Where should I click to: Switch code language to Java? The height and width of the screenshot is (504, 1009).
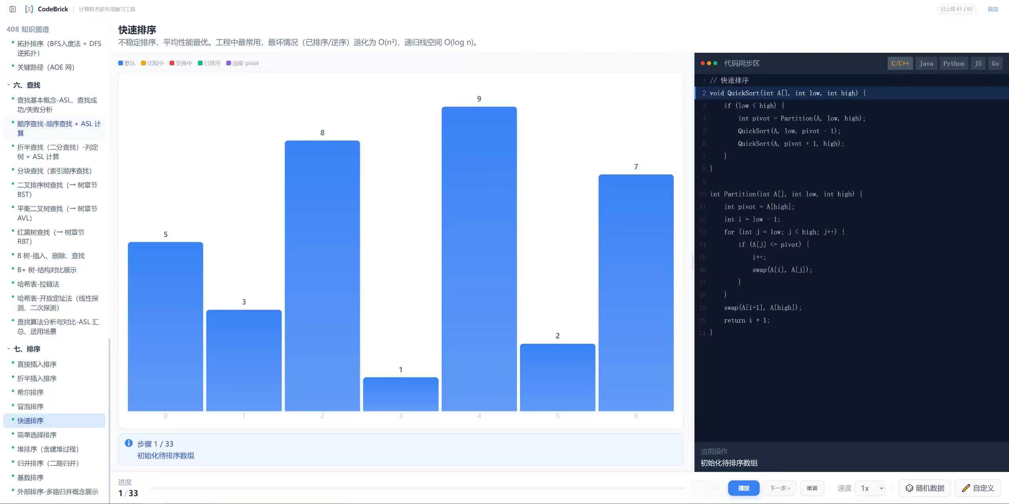(926, 63)
